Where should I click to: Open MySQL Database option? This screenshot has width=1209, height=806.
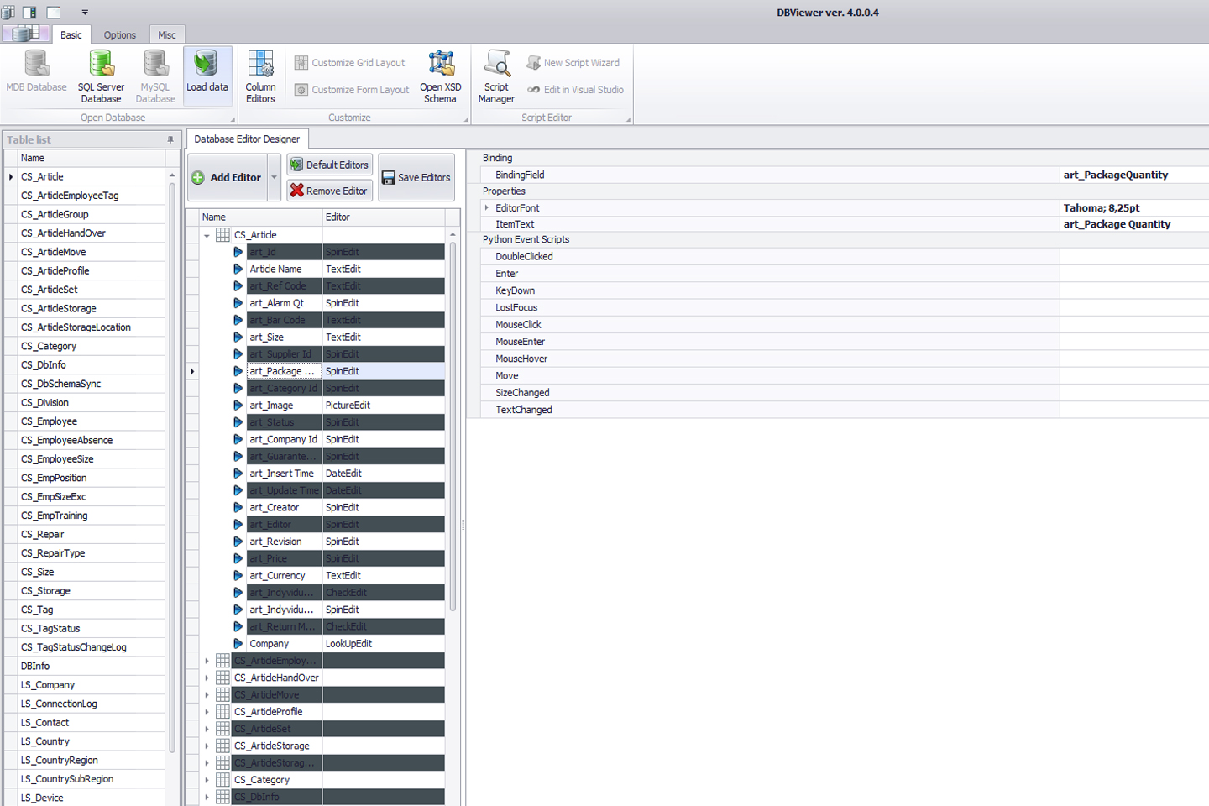[155, 76]
